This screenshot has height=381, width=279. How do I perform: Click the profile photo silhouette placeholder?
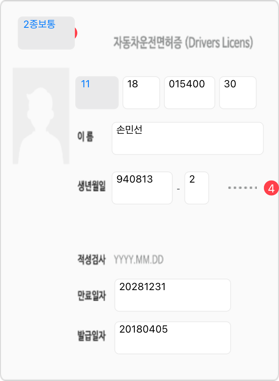click(41, 116)
